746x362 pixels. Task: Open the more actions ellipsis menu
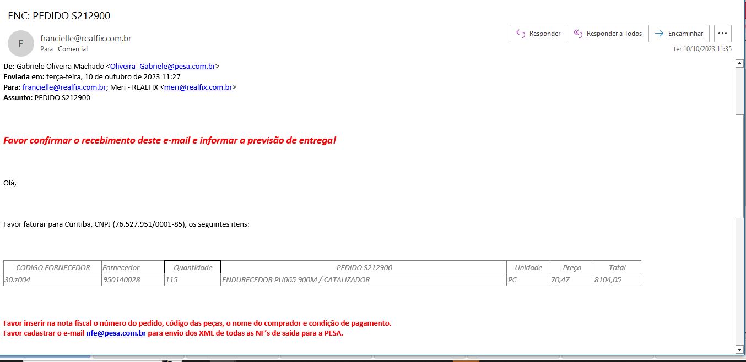722,34
